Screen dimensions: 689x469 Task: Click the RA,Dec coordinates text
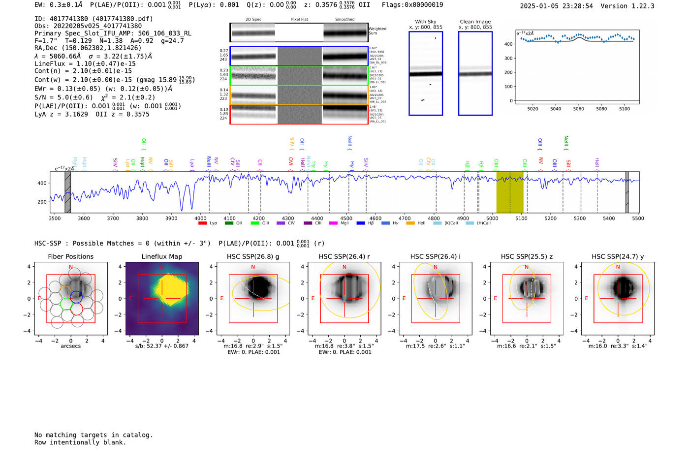click(88, 48)
